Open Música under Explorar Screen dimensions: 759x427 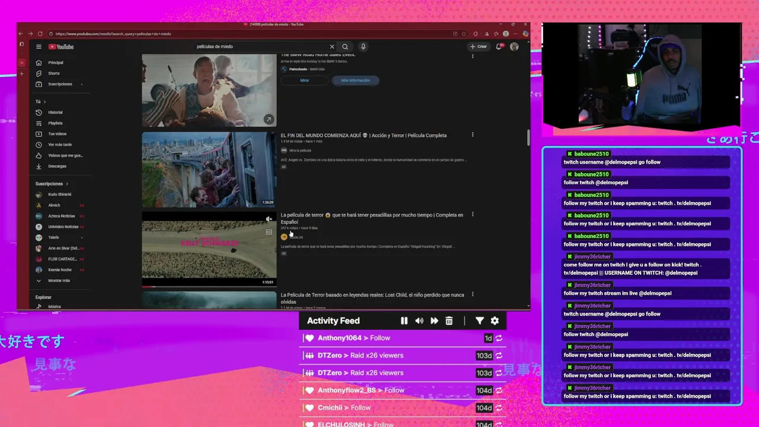pos(54,307)
